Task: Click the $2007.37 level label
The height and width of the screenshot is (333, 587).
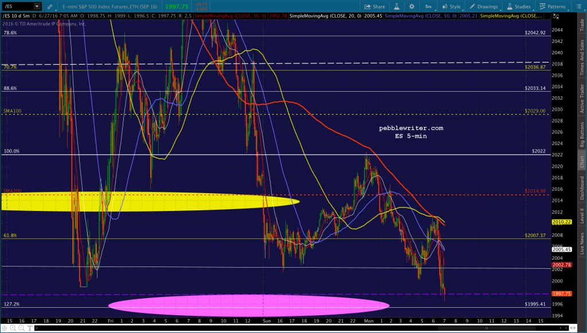Action: (535, 236)
